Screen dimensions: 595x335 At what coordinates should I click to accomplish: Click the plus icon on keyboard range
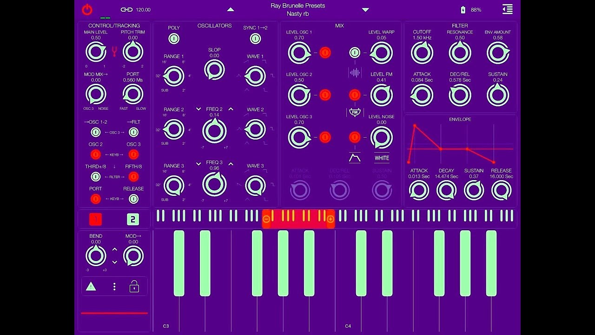point(331,219)
